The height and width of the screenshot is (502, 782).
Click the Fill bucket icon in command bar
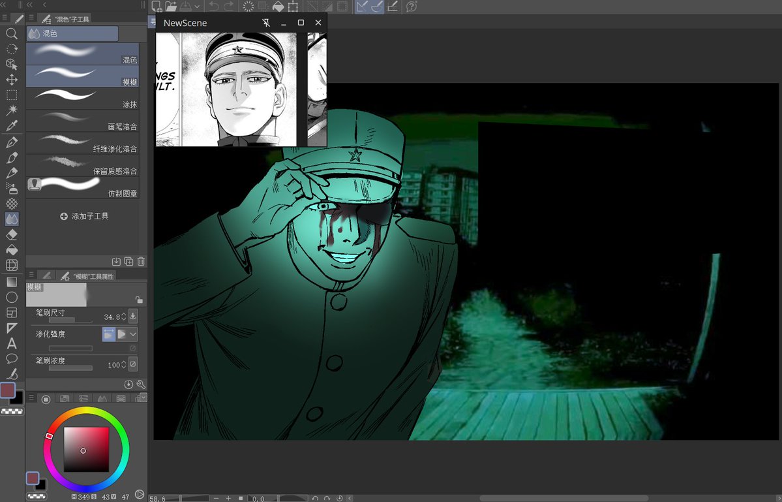click(278, 7)
